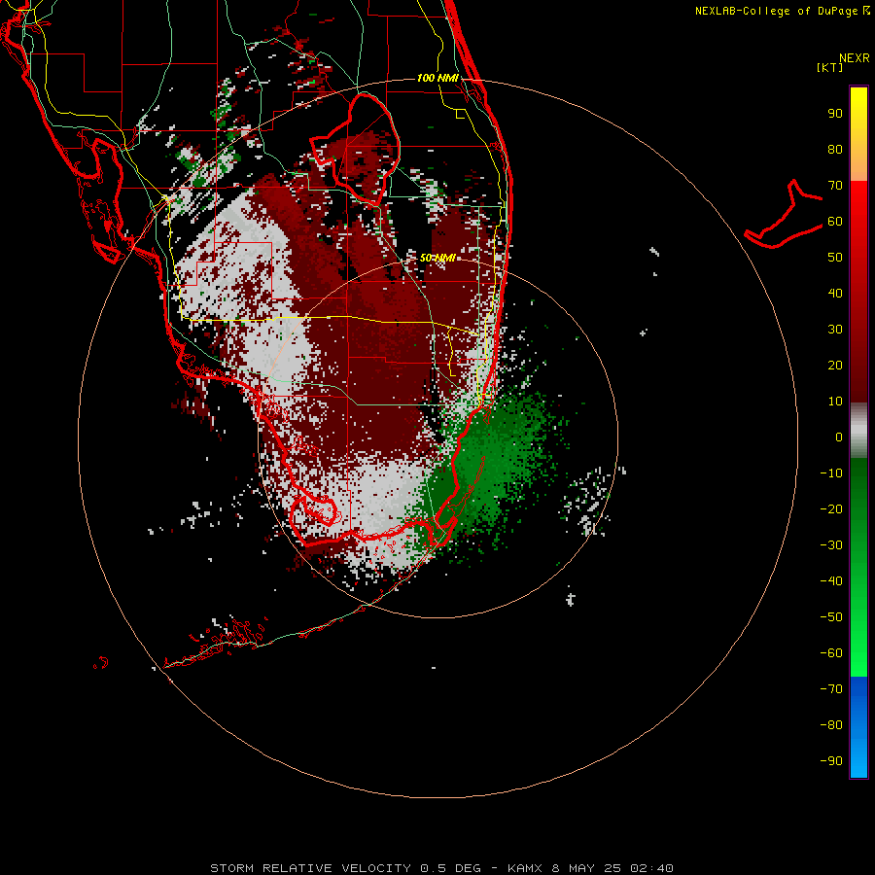Click the positive 90 knot scale value
Image resolution: width=875 pixels, height=875 pixels.
[x=835, y=114]
